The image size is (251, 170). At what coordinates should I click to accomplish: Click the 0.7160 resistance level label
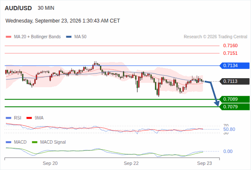coord(230,46)
